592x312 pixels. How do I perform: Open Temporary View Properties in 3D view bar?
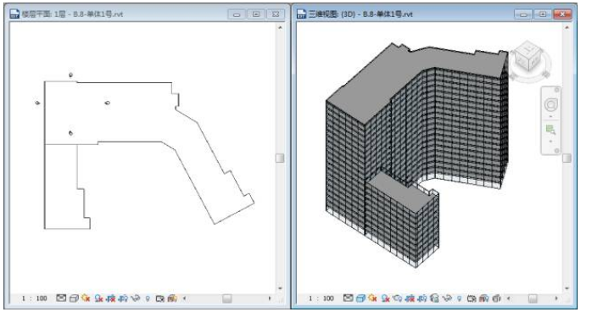472,298
